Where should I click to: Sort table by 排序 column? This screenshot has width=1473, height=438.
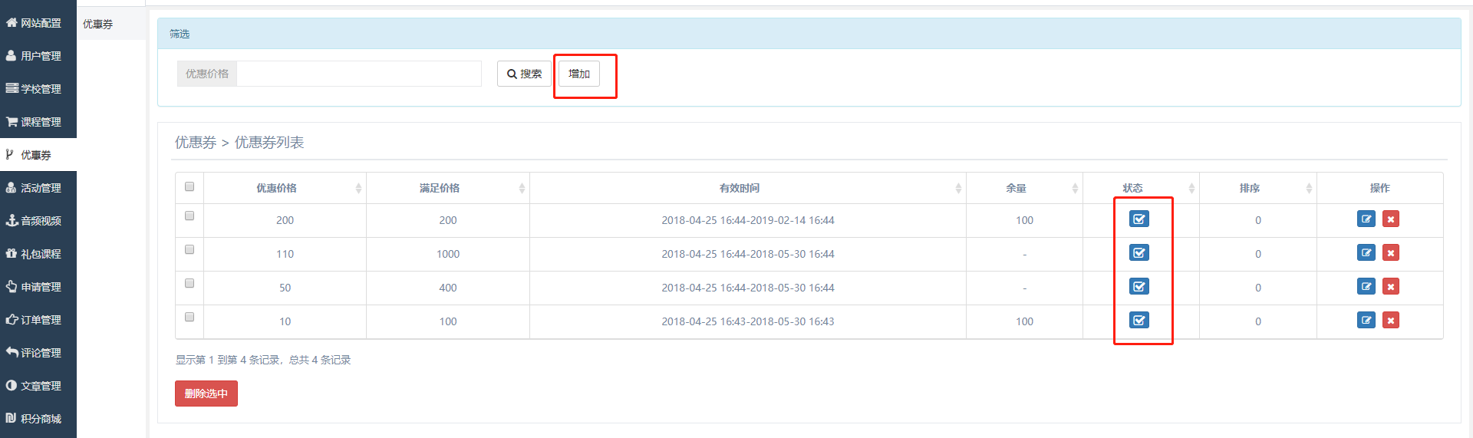tap(1258, 188)
